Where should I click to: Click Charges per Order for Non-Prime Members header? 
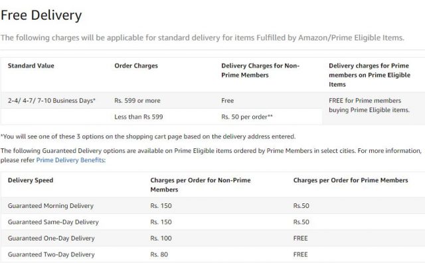click(201, 185)
